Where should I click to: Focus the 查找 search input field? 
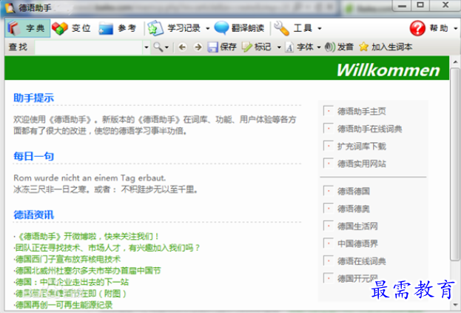pos(89,47)
